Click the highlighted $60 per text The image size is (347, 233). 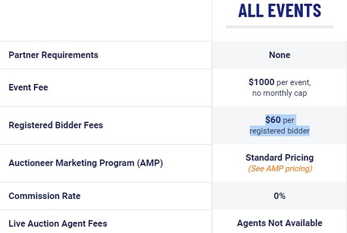point(280,120)
